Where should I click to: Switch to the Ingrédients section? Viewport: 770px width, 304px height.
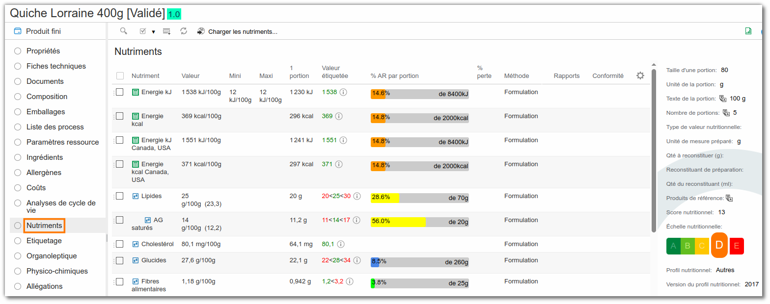[x=45, y=157]
